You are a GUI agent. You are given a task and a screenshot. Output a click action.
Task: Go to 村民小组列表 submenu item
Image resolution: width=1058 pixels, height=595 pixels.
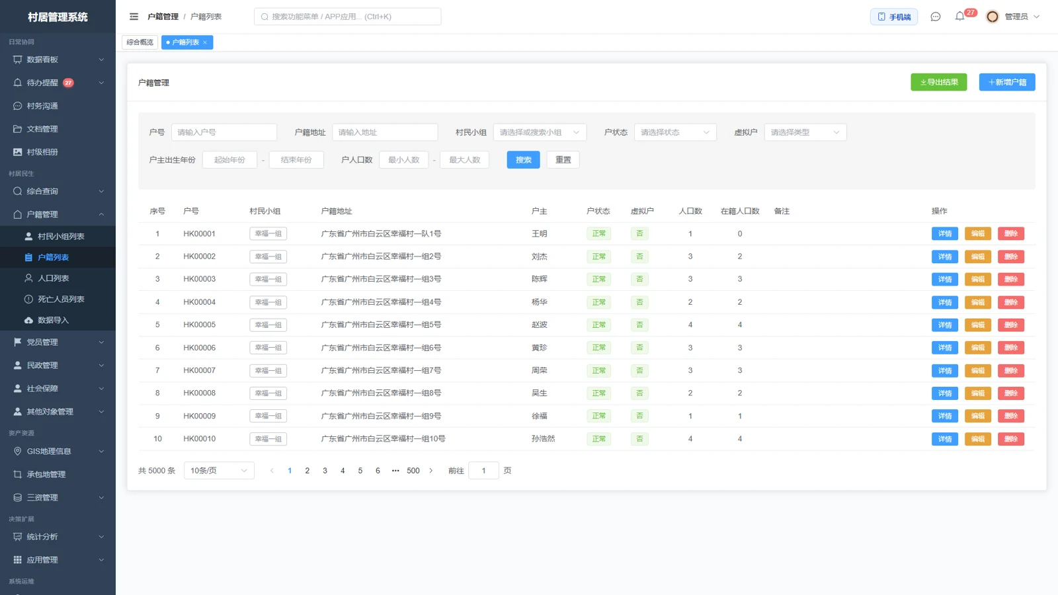point(58,236)
